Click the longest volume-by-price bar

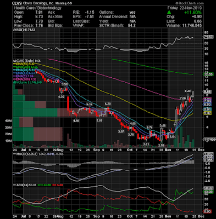click(x=60, y=112)
